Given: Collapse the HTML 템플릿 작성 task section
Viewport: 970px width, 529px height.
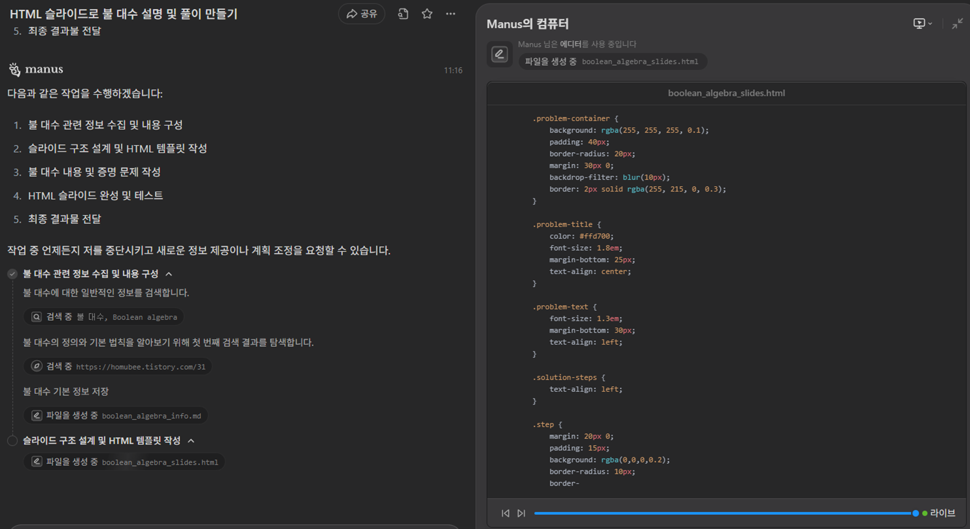Looking at the screenshot, I should pos(192,440).
